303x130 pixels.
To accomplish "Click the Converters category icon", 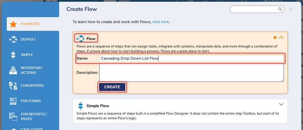I will click(x=13, y=86).
